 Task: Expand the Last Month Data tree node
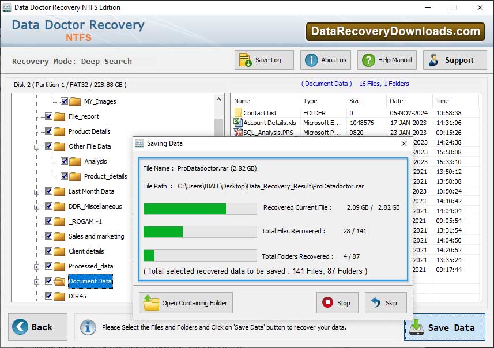coord(36,192)
